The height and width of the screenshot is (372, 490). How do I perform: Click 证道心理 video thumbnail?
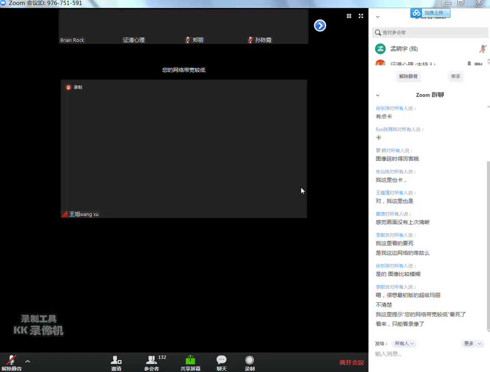coord(152,26)
